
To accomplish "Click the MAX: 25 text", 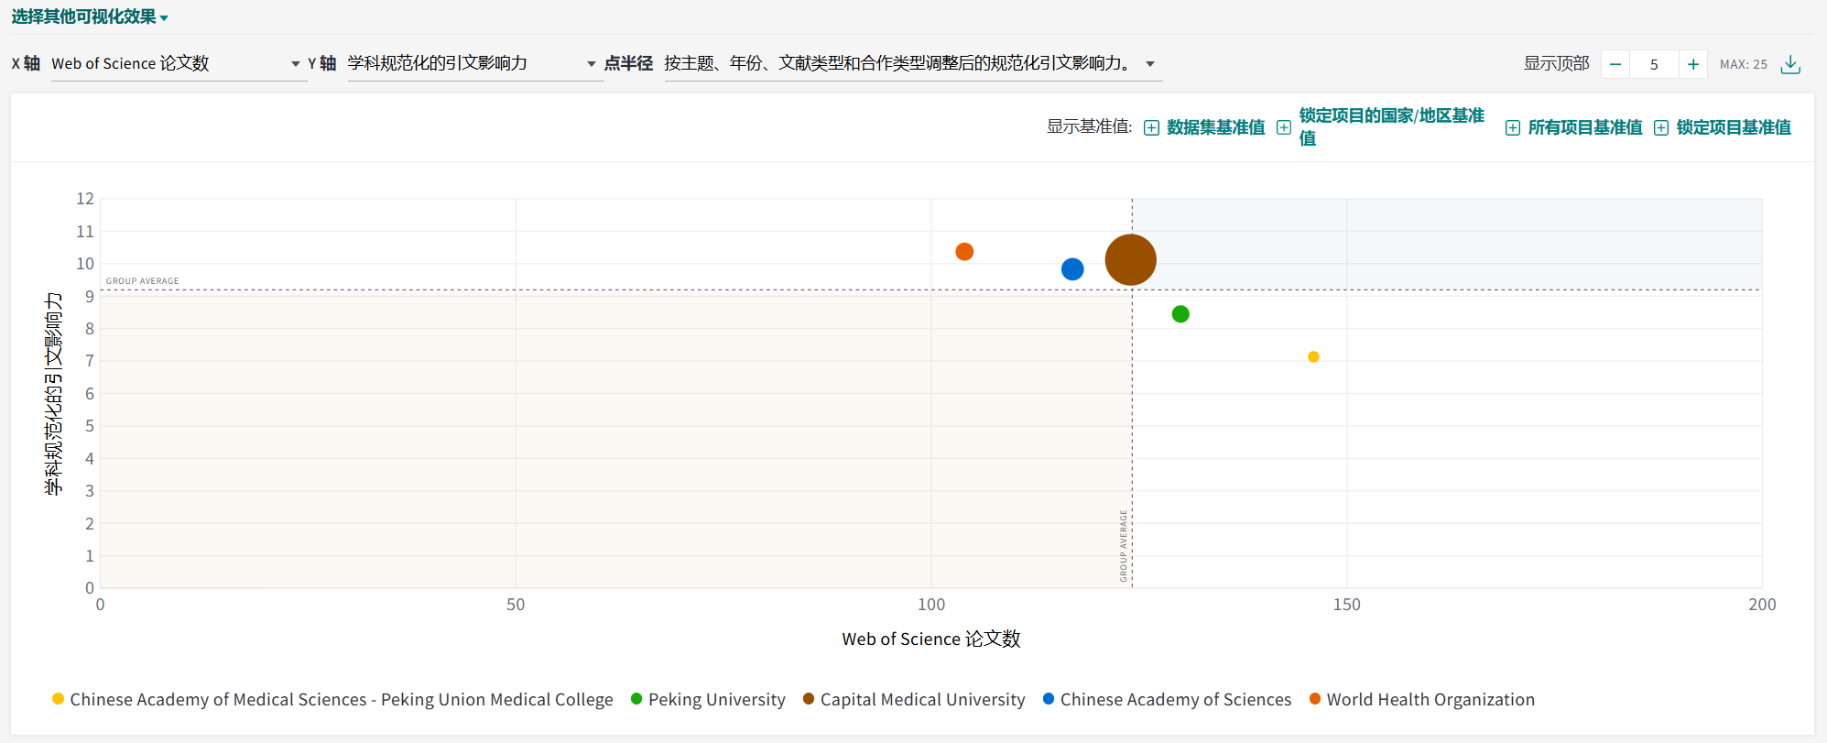I will click(x=1744, y=64).
